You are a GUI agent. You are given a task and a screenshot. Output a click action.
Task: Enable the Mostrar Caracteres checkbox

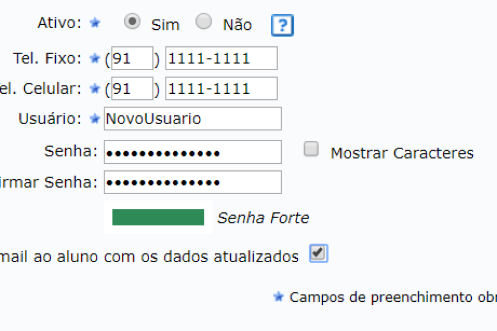point(311,150)
